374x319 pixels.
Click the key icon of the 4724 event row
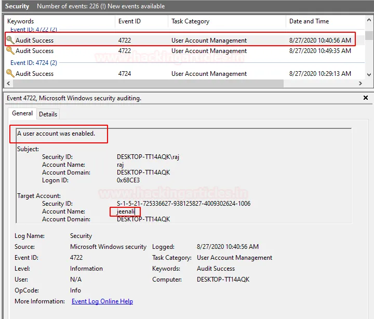click(x=10, y=74)
